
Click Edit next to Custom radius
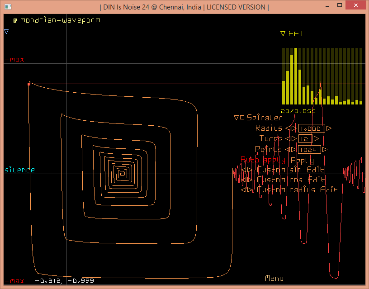tap(329, 190)
